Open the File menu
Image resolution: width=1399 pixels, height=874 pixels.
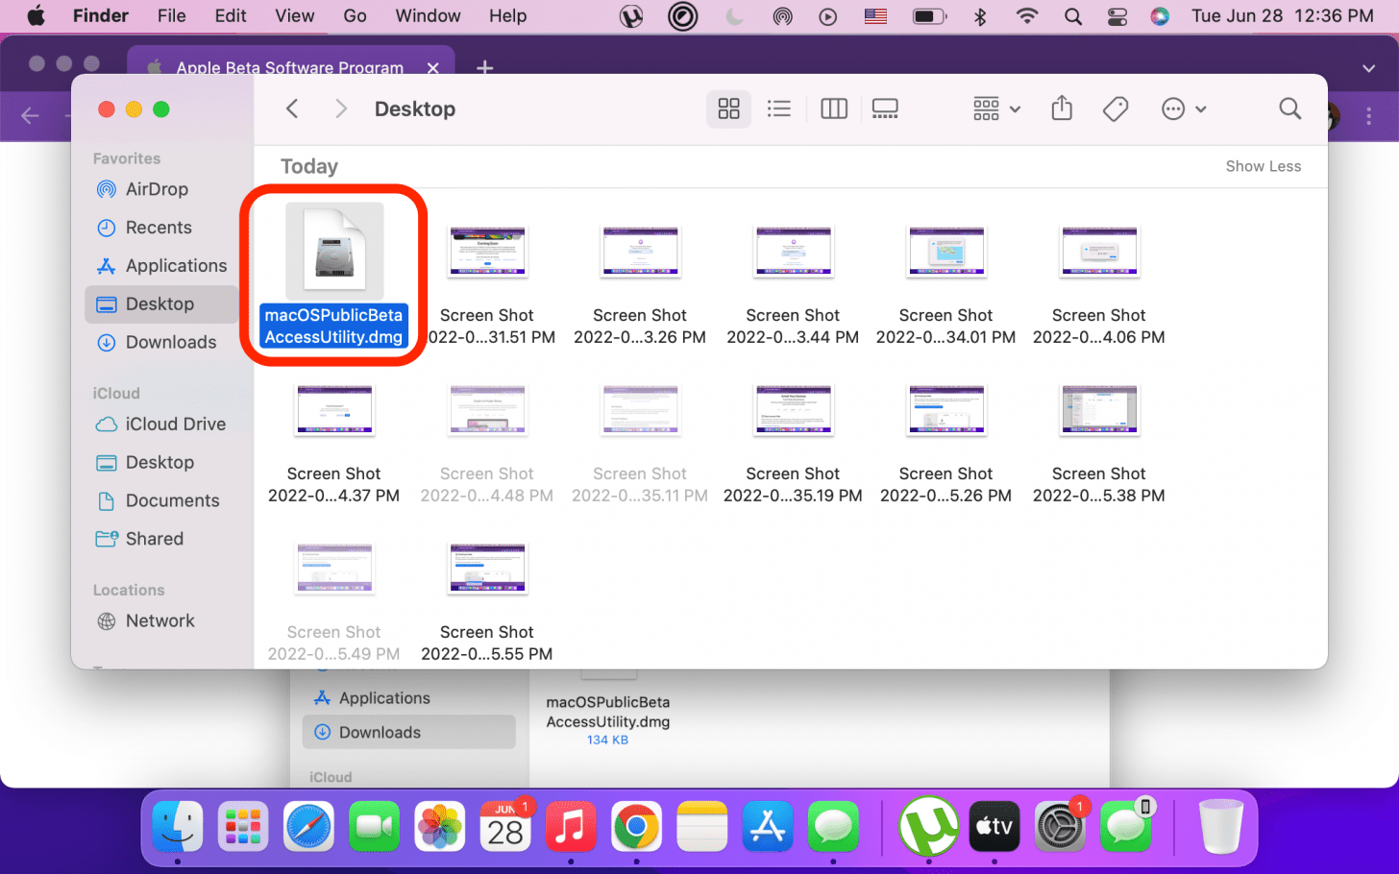172,15
